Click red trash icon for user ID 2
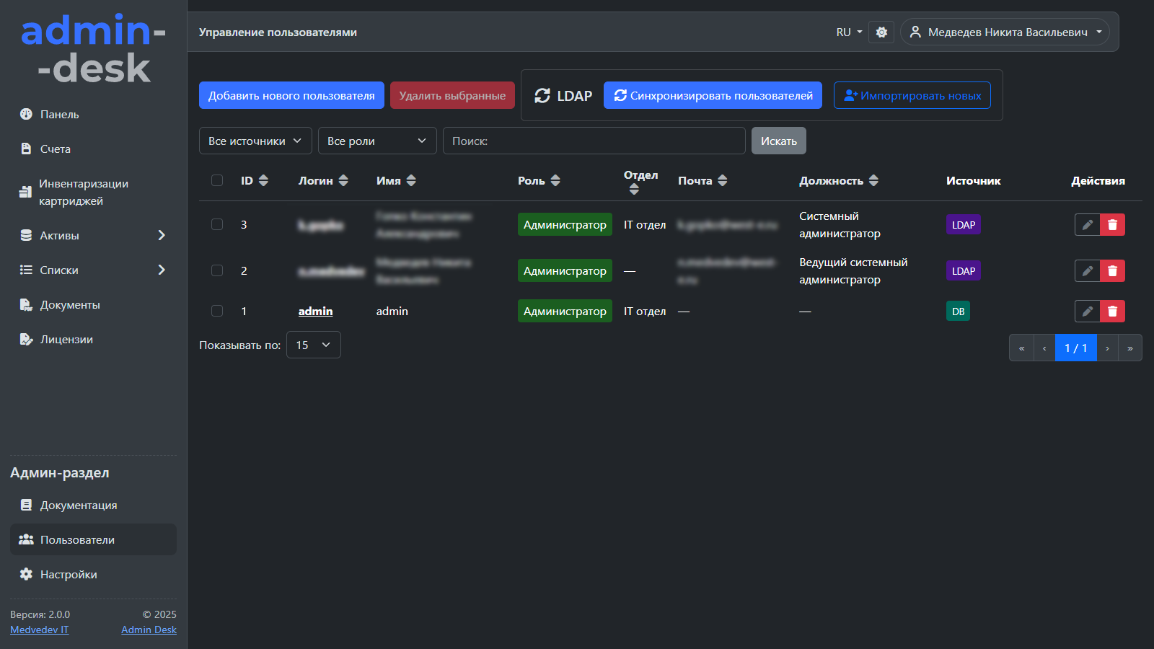The width and height of the screenshot is (1154, 649). coord(1112,271)
